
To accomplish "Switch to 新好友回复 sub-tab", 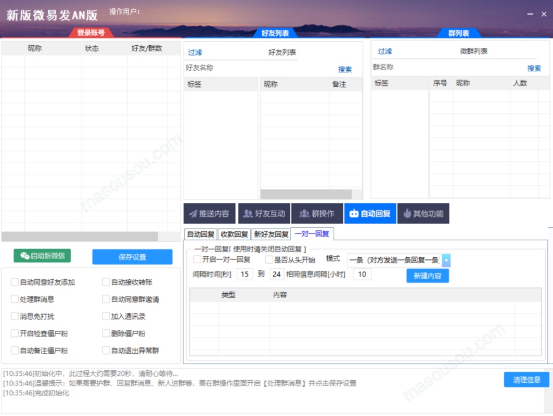I will pyautogui.click(x=271, y=234).
